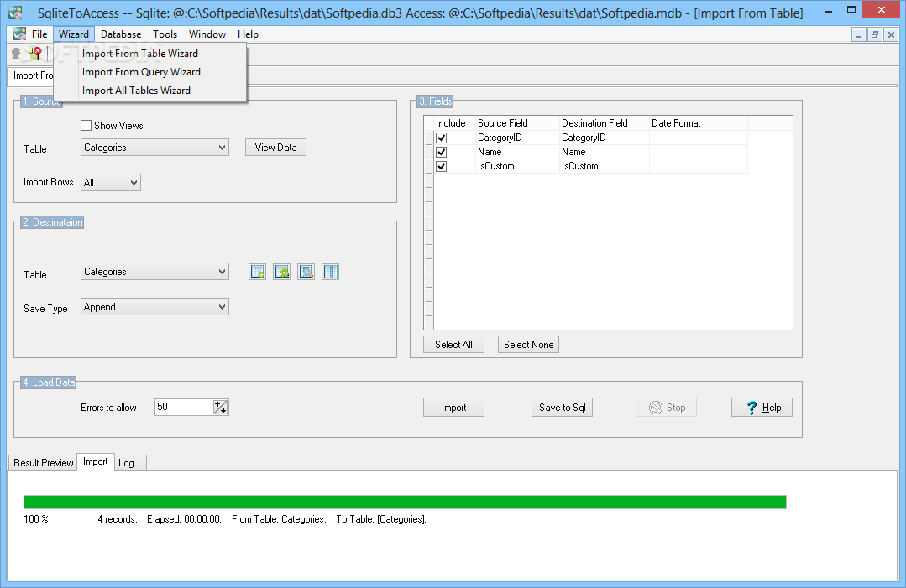Click the Save to Sql button
This screenshot has width=906, height=588.
[563, 408]
